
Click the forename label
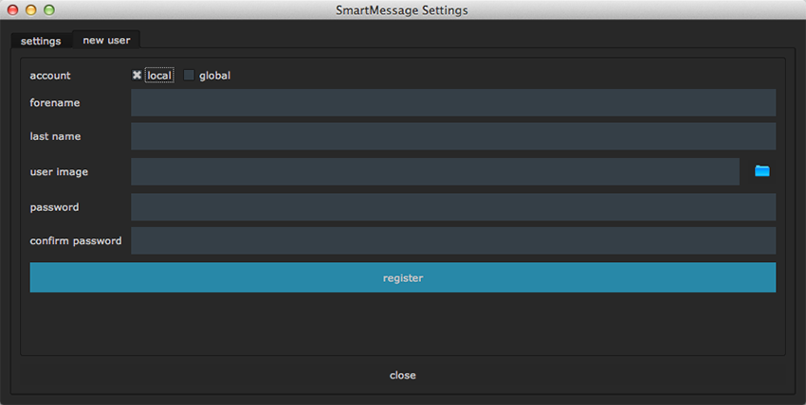(x=55, y=102)
